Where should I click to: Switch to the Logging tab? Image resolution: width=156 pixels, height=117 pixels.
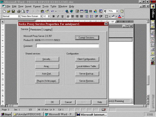(x=47, y=30)
